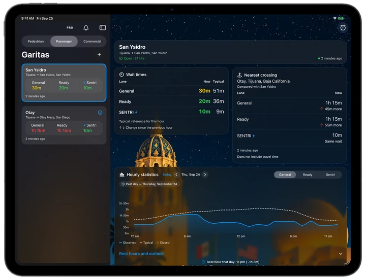Click 'Typical: reference for this hour' note
The image size is (366, 280).
pyautogui.click(x=141, y=121)
